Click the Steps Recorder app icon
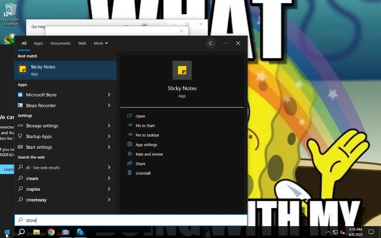The image size is (381, 238). coord(20,105)
